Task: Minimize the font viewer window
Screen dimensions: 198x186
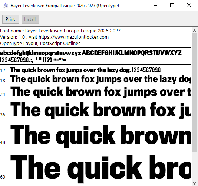Action: [x=155, y=5]
